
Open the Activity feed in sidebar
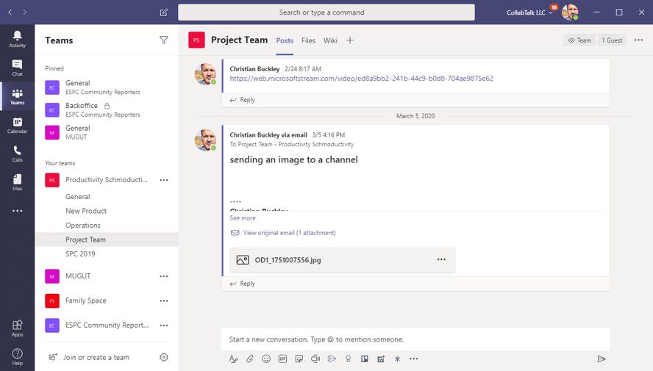(x=17, y=38)
